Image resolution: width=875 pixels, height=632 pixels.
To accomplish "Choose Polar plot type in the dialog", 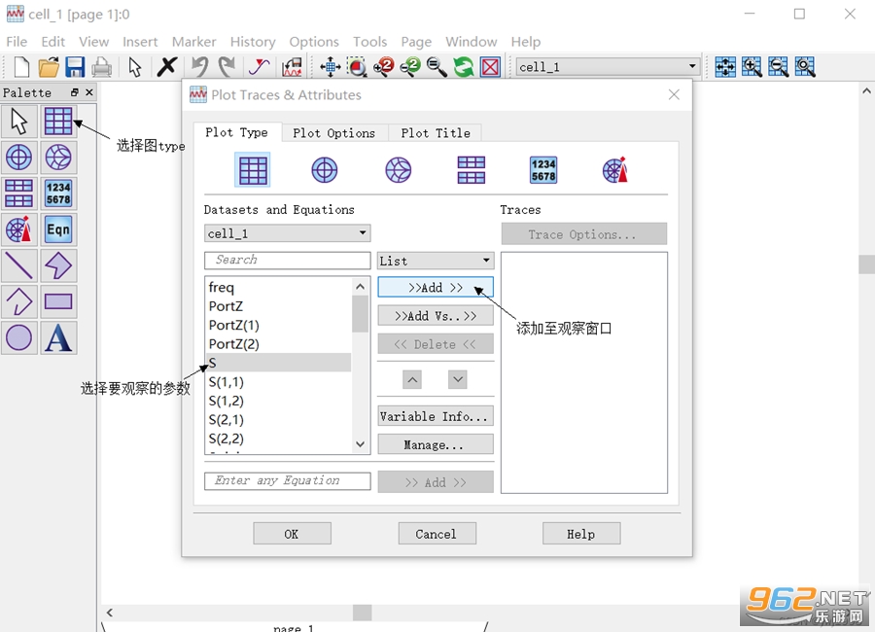I will tap(324, 170).
